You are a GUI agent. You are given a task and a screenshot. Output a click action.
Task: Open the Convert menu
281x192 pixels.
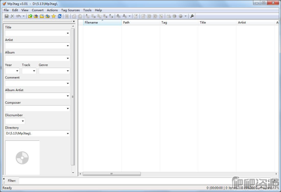point(37,10)
